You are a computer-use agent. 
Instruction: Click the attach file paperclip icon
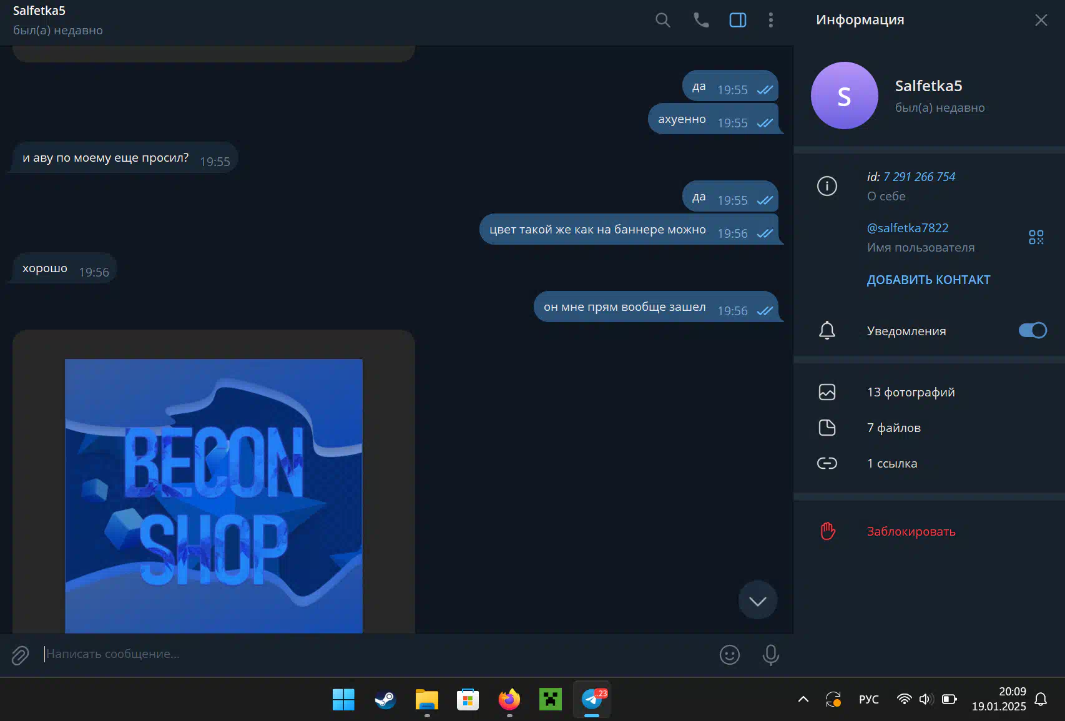tap(20, 655)
